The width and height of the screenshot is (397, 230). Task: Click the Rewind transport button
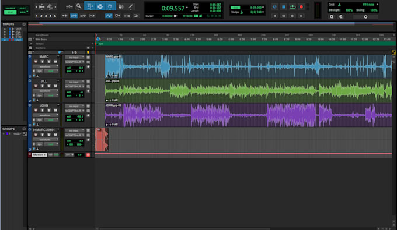(284, 16)
